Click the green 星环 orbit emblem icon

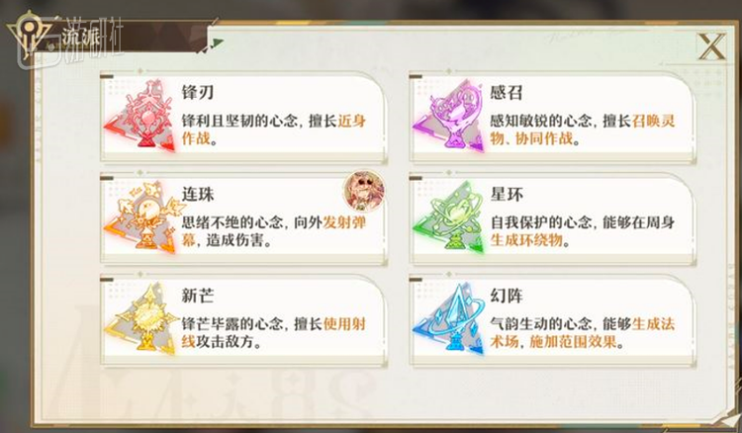[449, 216]
